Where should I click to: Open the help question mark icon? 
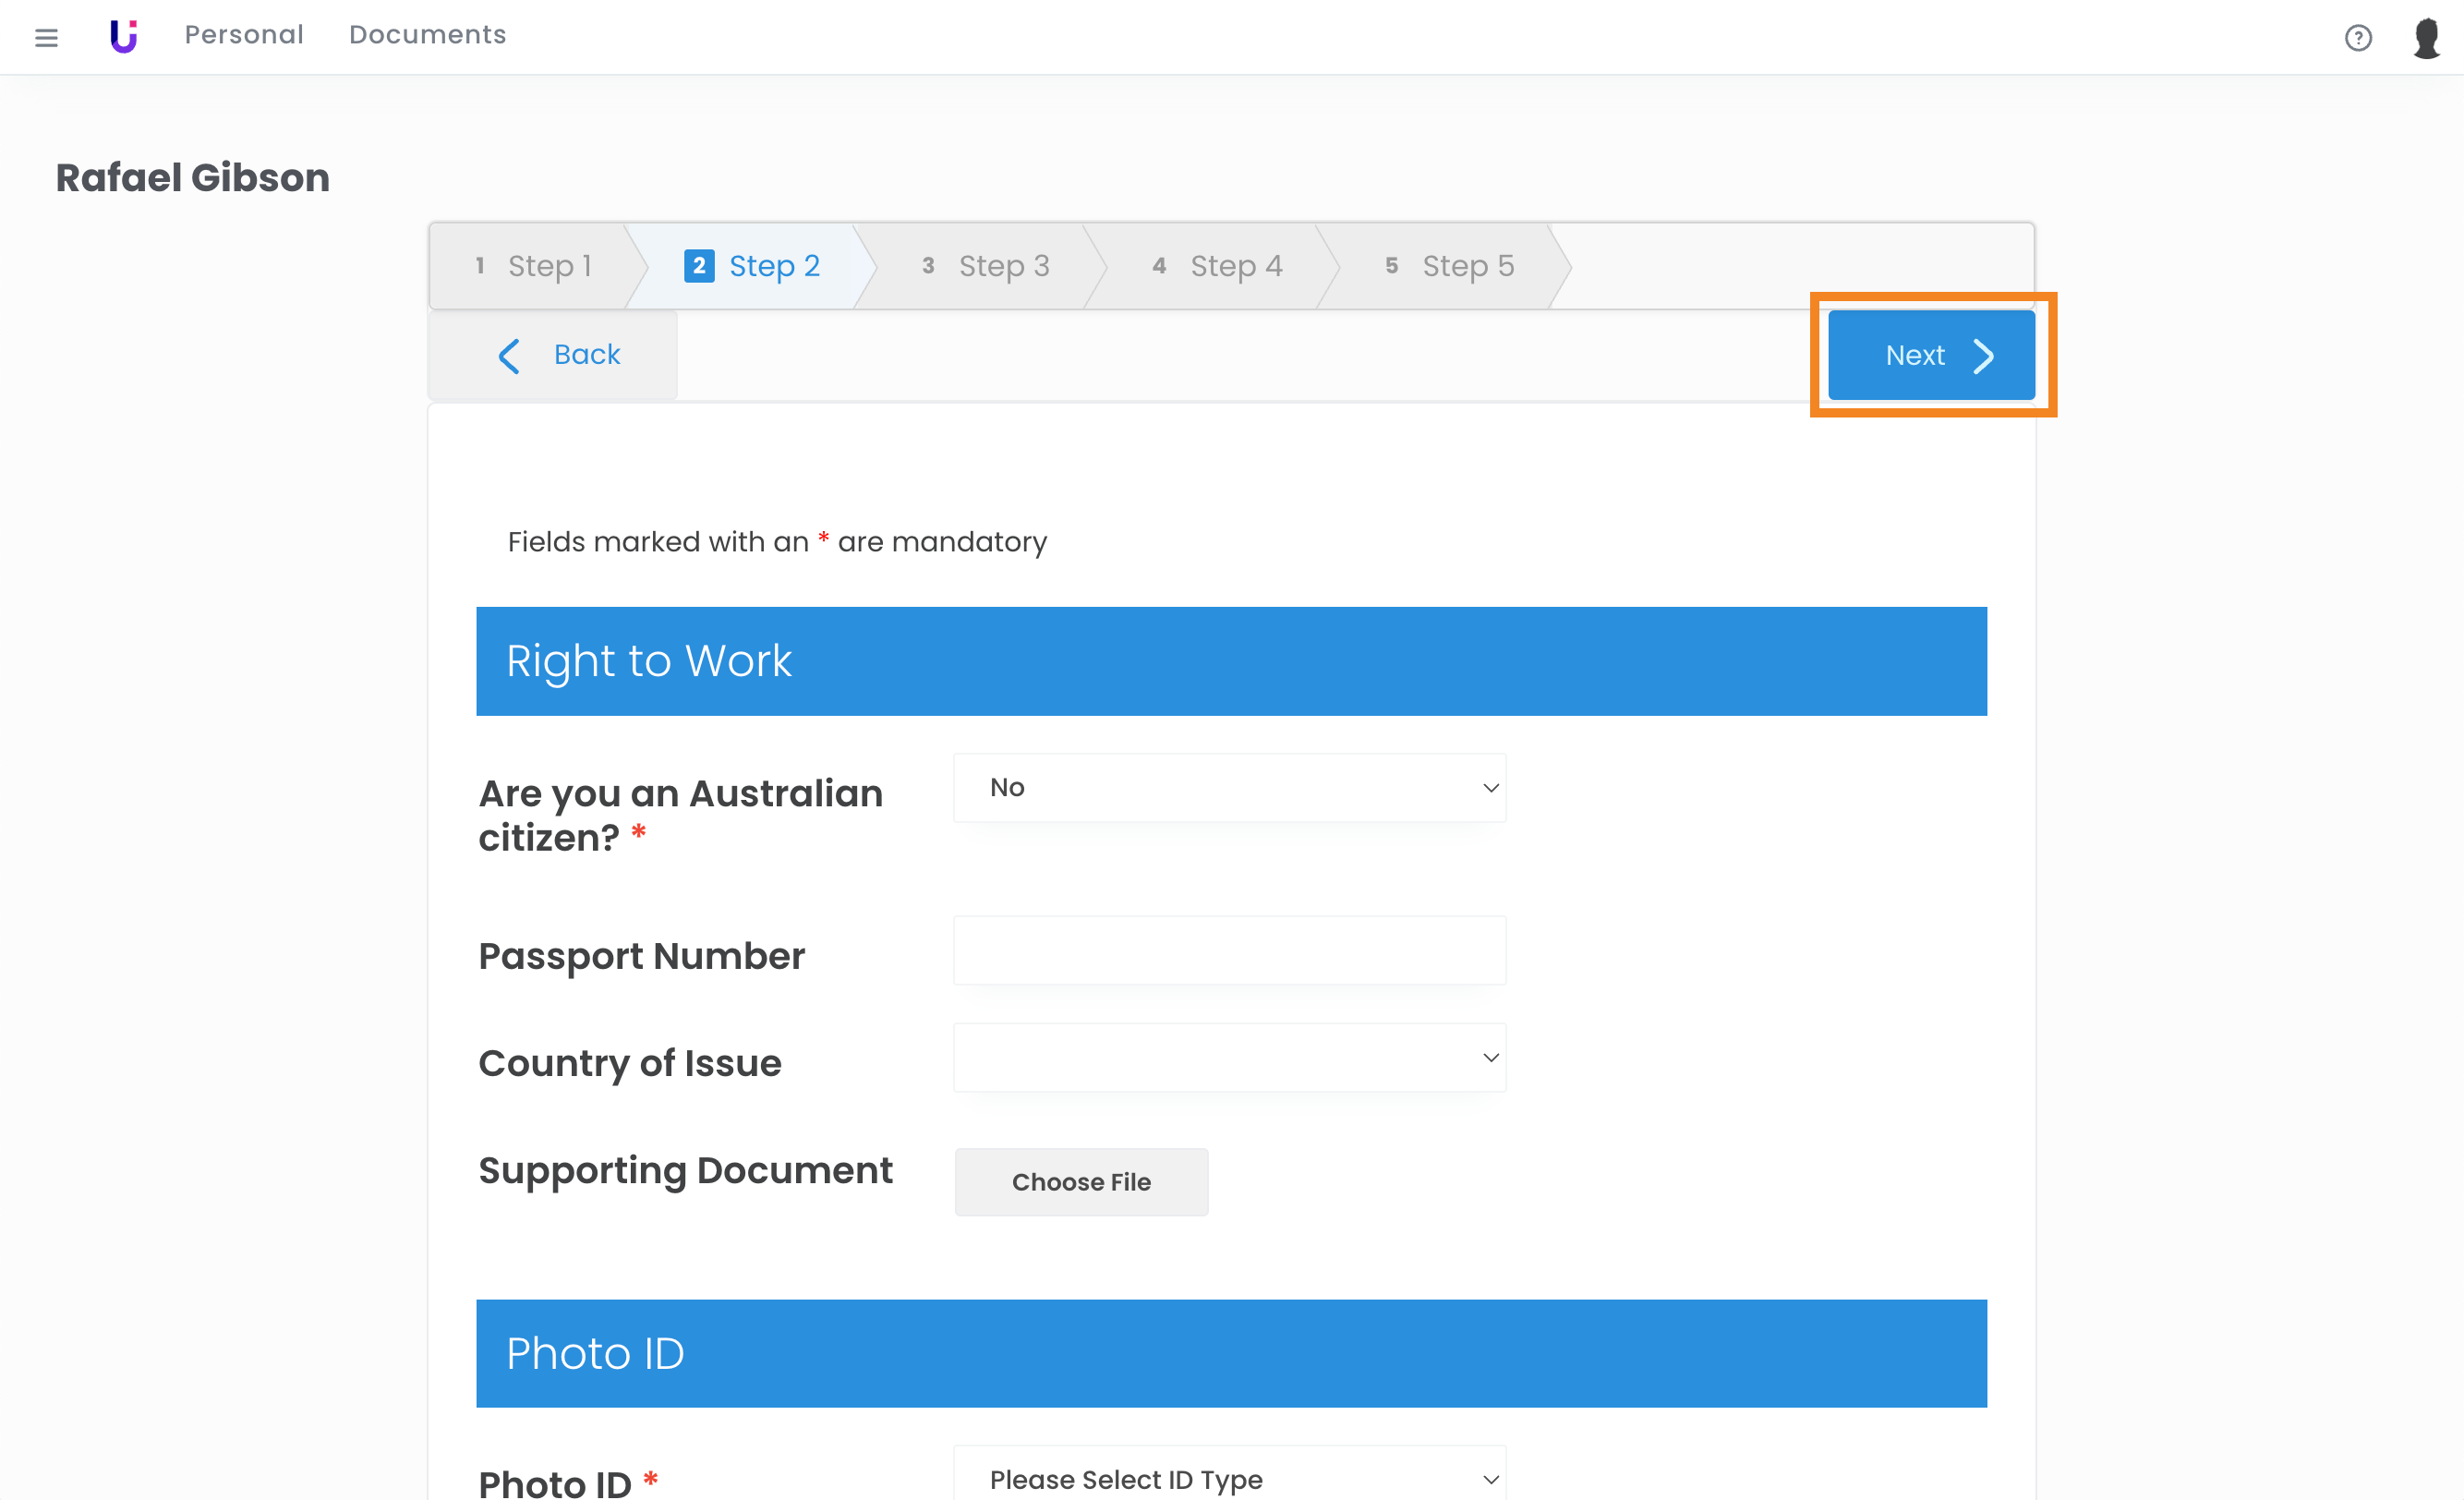[2357, 38]
